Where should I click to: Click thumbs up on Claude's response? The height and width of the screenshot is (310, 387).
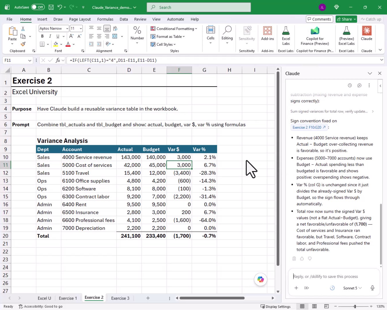click(x=302, y=259)
